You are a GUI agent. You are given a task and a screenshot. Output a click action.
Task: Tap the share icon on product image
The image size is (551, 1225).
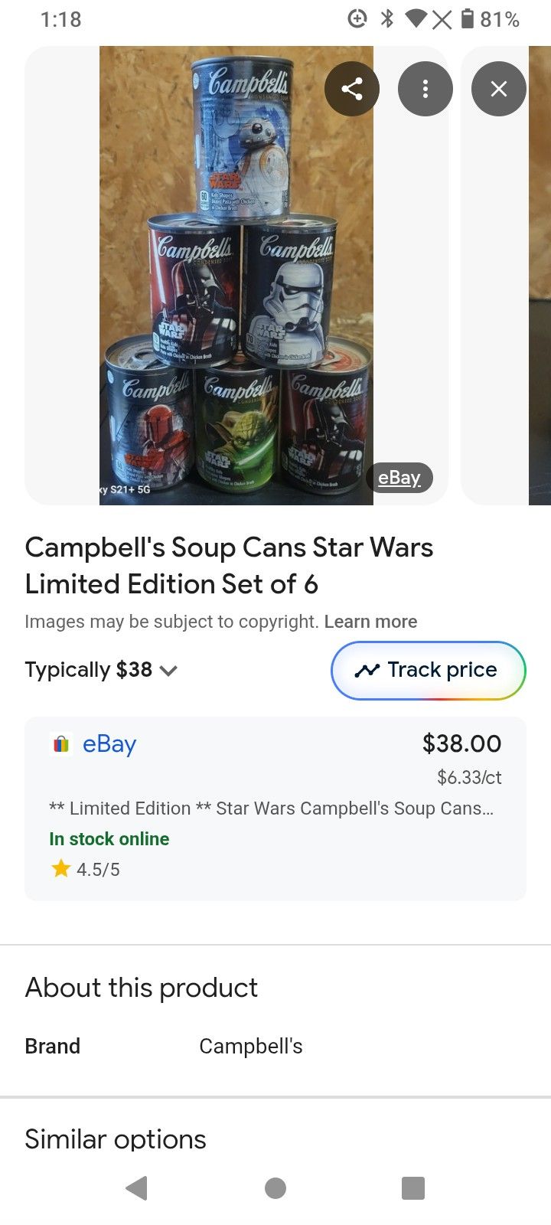[351, 89]
